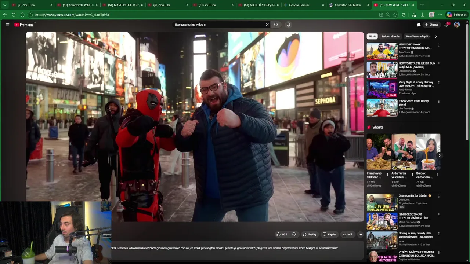The width and height of the screenshot is (470, 264).
Task: Expand the tab search dropdown
Action: (x=5, y=5)
